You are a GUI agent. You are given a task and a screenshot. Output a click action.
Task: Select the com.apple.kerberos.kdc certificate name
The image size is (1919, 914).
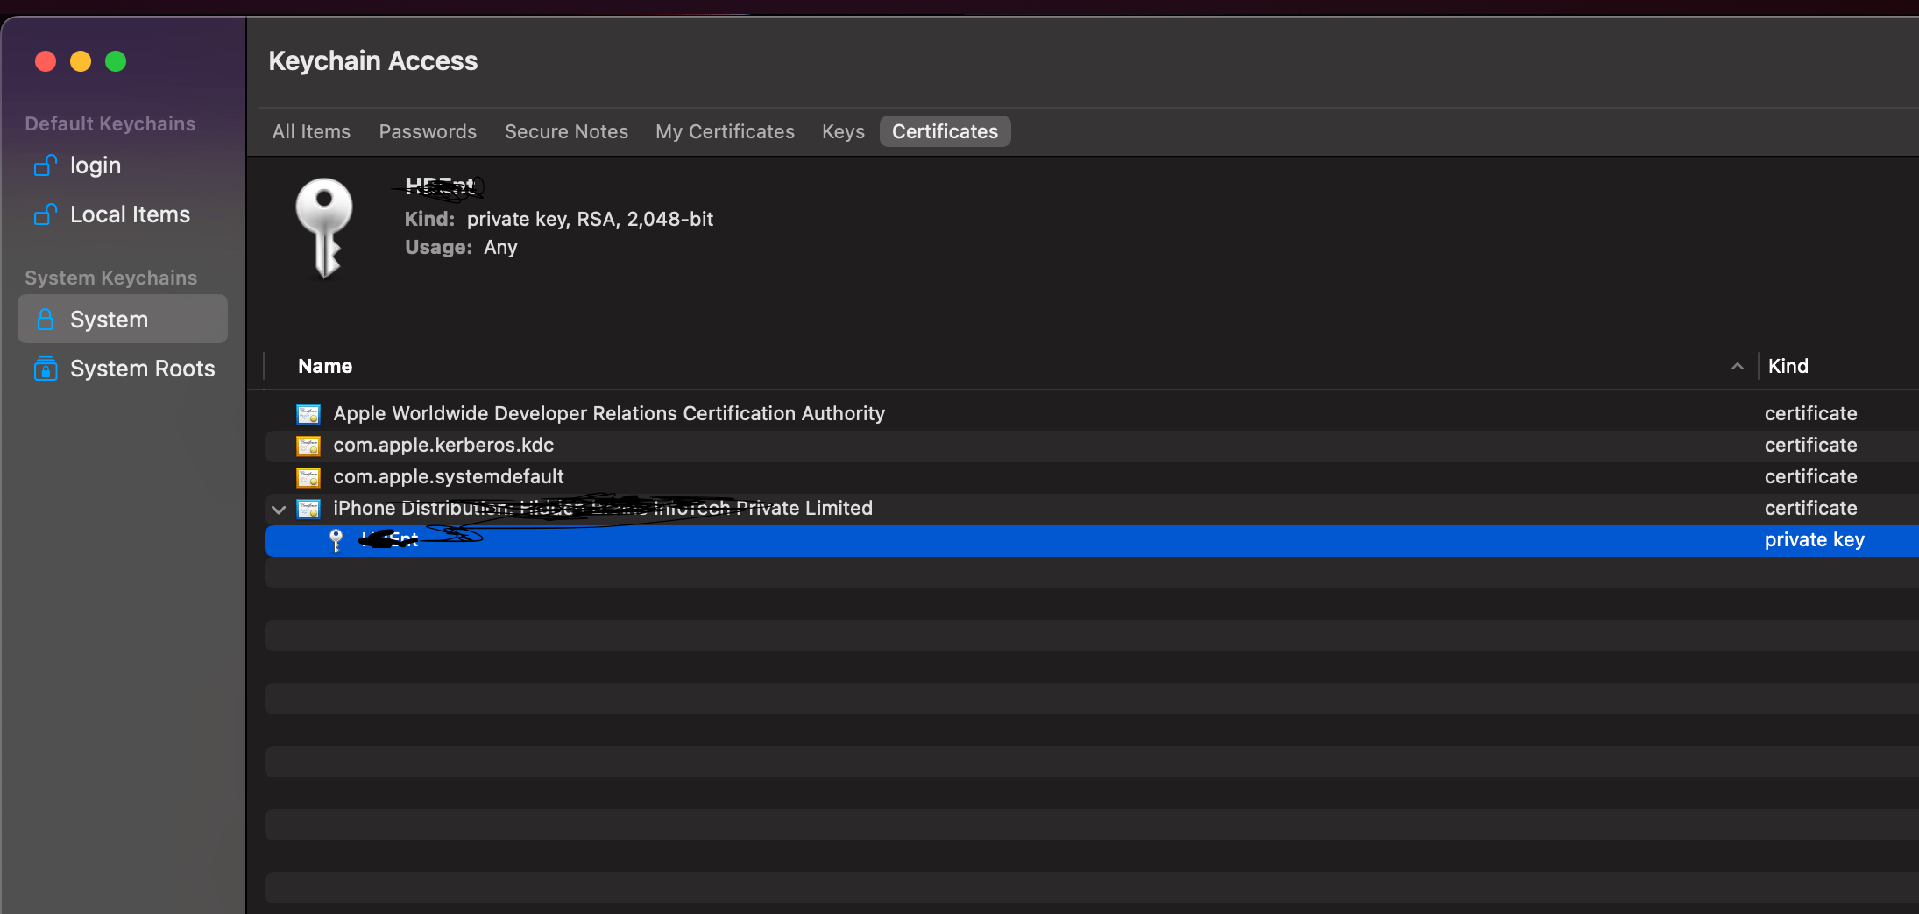point(443,445)
